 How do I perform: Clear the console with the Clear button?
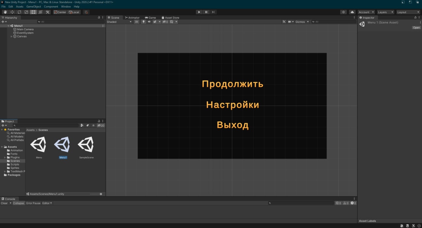(4, 203)
